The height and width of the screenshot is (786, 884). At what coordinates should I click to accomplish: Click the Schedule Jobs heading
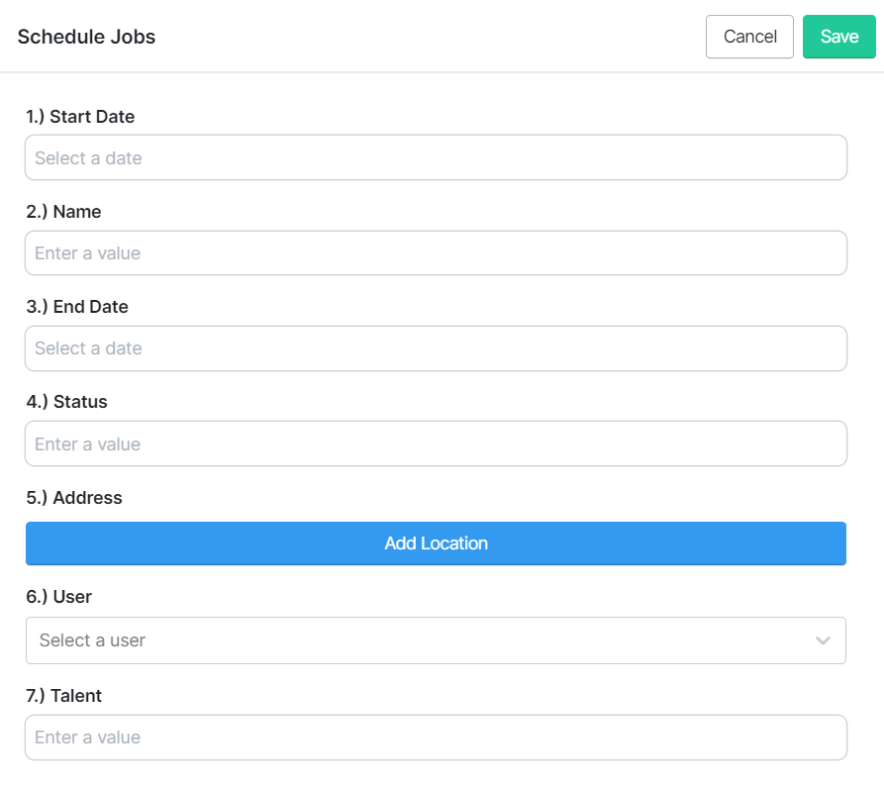86,37
